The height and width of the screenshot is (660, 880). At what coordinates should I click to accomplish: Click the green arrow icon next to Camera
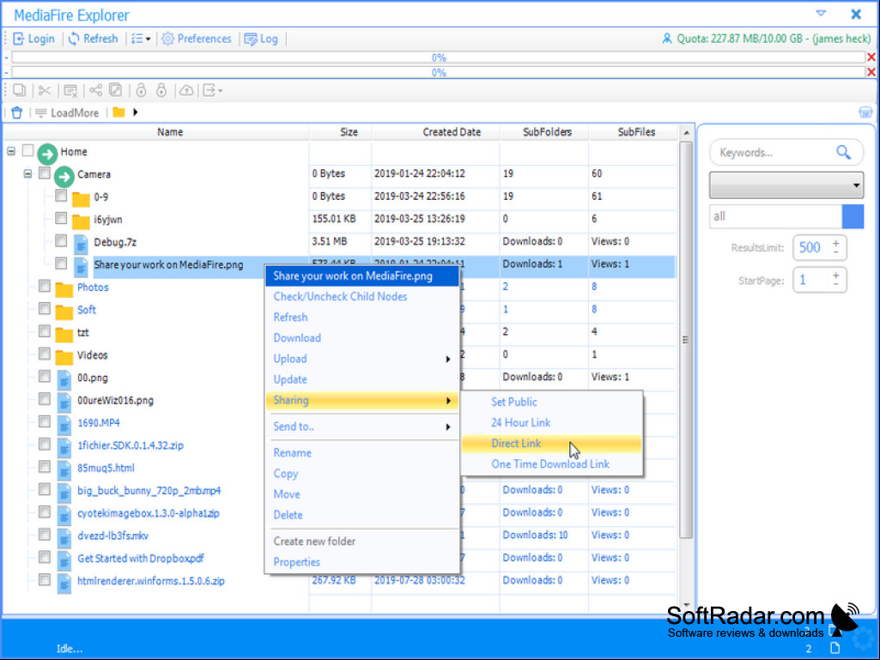[x=64, y=176]
